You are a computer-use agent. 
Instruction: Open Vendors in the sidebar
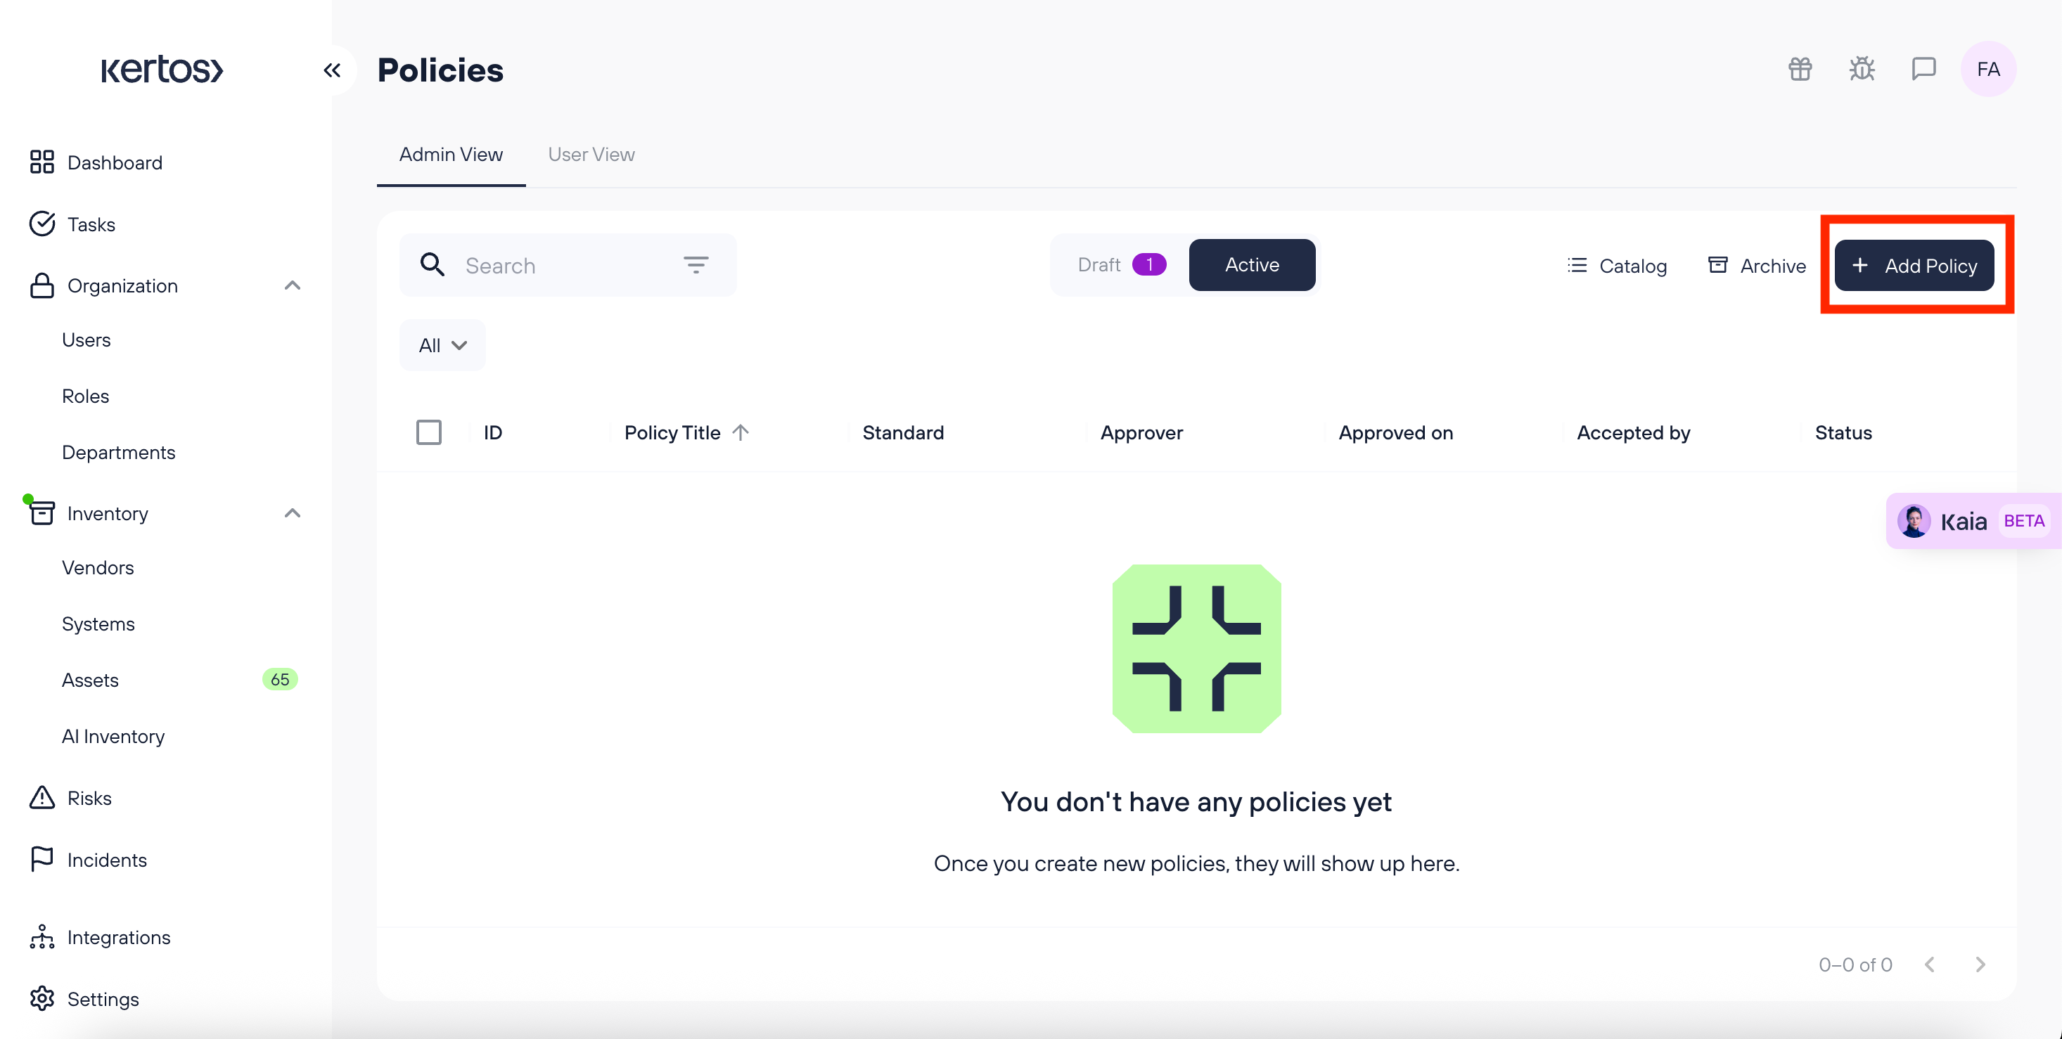pos(98,567)
